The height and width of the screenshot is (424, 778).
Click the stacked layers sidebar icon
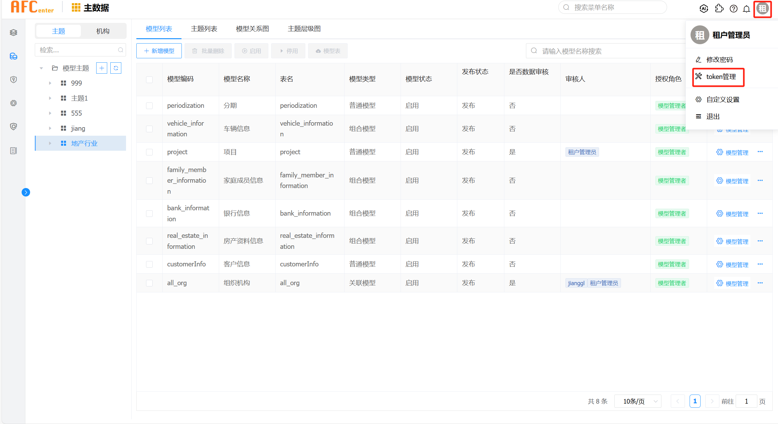(x=13, y=33)
